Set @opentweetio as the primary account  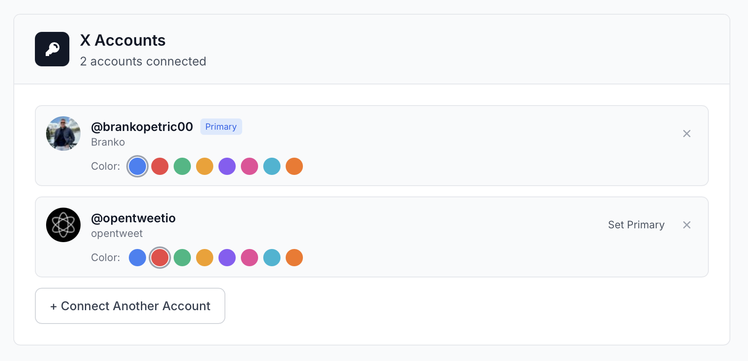coord(636,225)
